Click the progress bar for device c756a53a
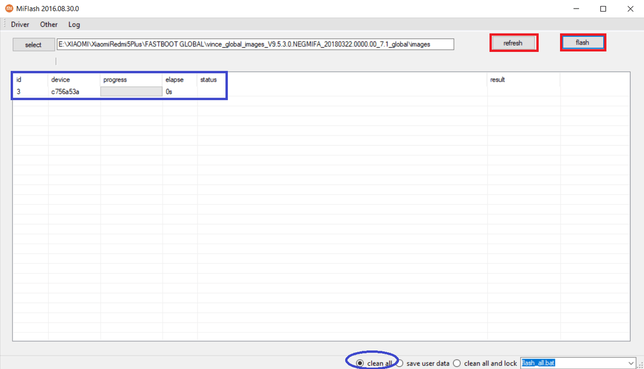The height and width of the screenshot is (369, 644). pyautogui.click(x=131, y=91)
